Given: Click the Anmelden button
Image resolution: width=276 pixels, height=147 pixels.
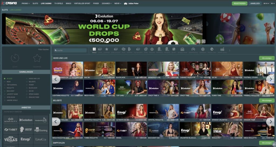Looking at the screenshot, I should pyautogui.click(x=255, y=3).
